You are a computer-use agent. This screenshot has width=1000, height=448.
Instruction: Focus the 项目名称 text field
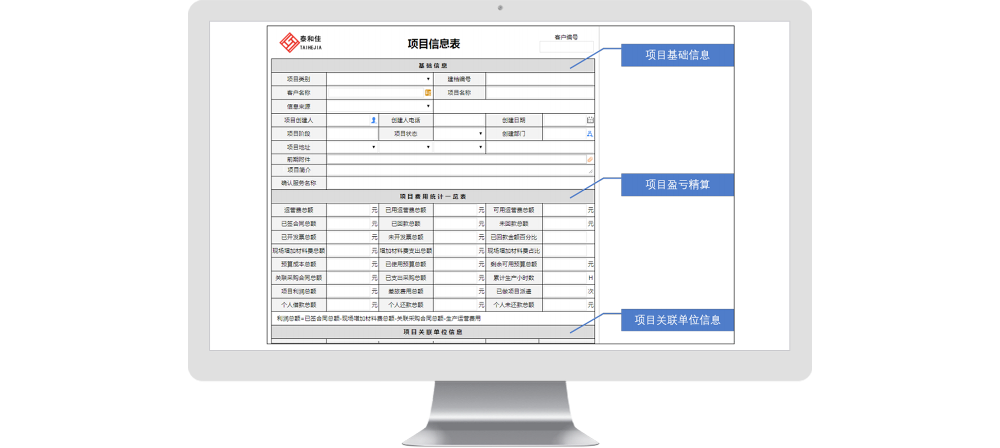[539, 93]
